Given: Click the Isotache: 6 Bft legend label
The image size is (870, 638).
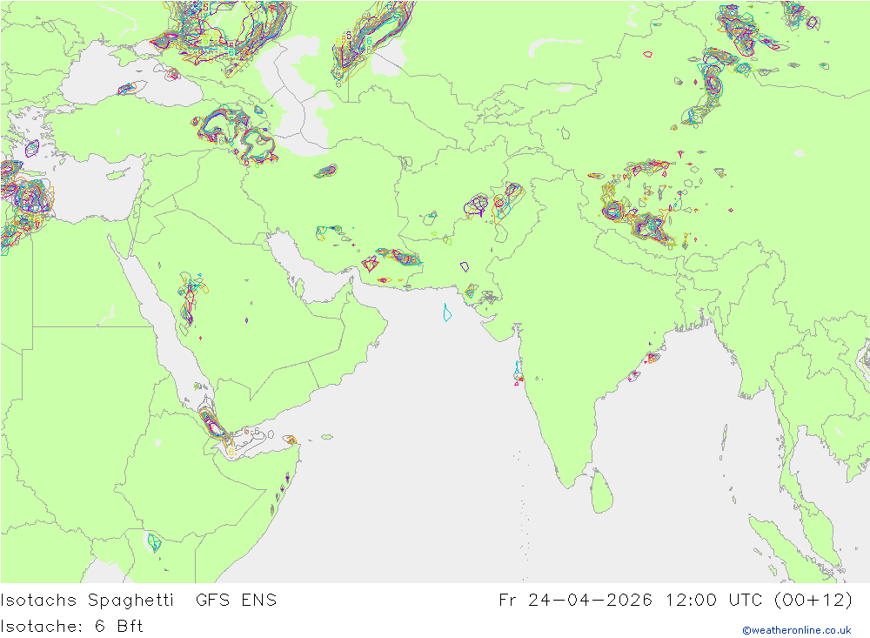Looking at the screenshot, I should tap(71, 627).
